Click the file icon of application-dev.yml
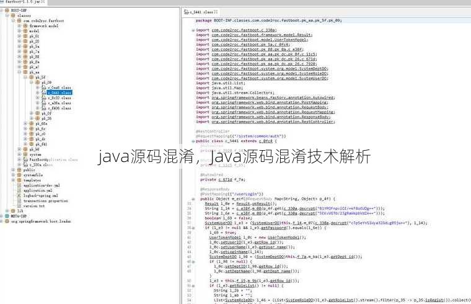The image size is (471, 304). (19, 186)
